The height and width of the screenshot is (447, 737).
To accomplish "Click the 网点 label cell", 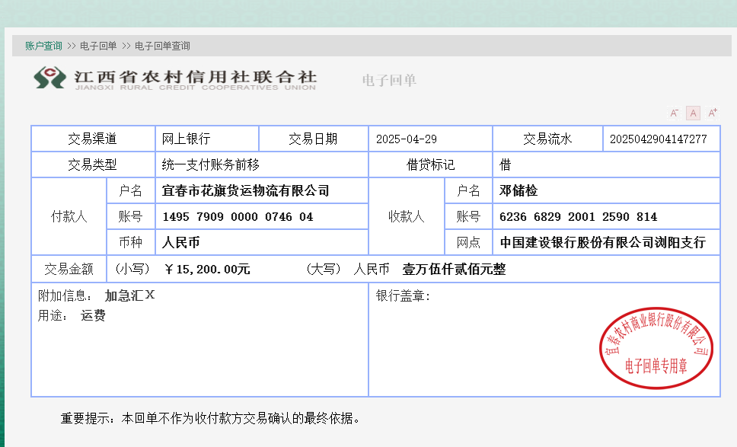I will point(468,242).
